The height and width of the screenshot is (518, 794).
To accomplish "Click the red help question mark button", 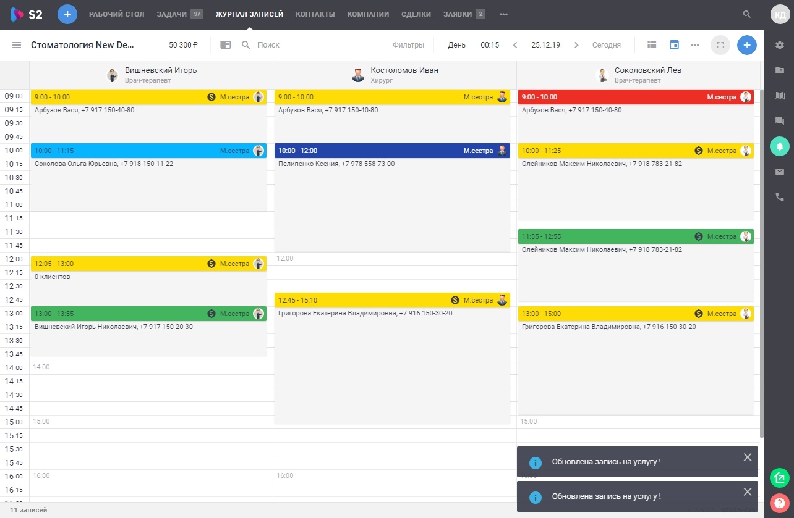I will [779, 503].
